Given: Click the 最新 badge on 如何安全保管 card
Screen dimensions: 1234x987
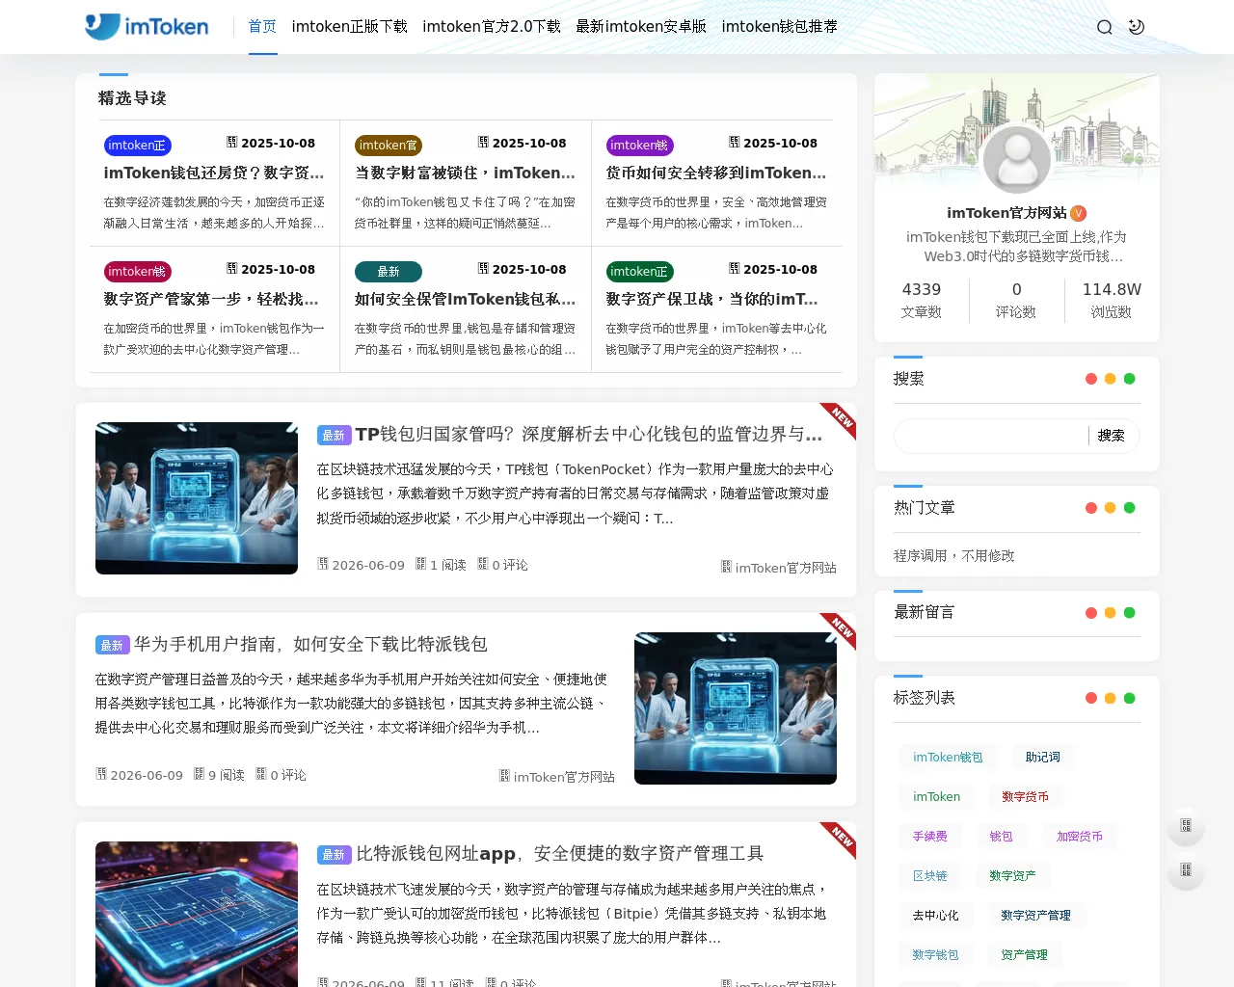Looking at the screenshot, I should point(388,272).
